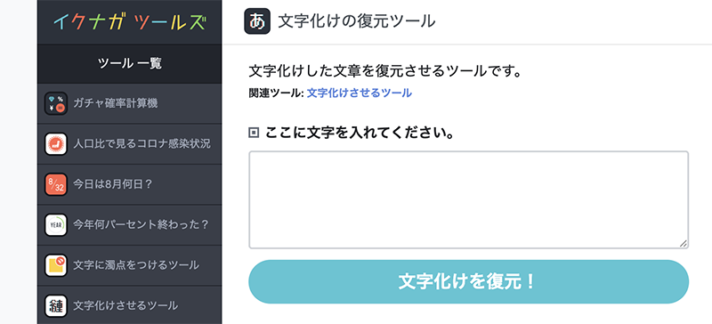Click the 文字化けを復元！ button

point(469,282)
